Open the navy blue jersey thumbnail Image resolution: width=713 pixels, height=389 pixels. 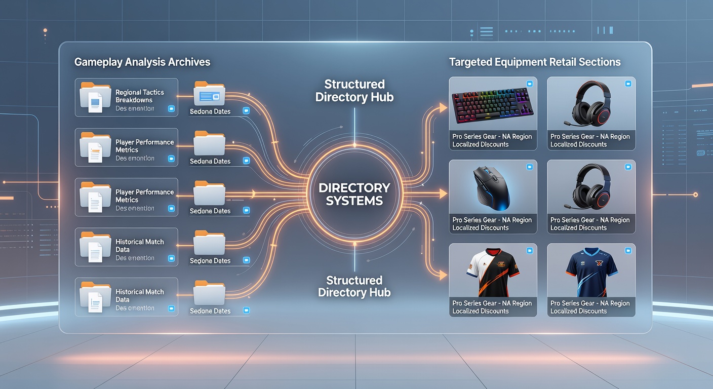591,272
